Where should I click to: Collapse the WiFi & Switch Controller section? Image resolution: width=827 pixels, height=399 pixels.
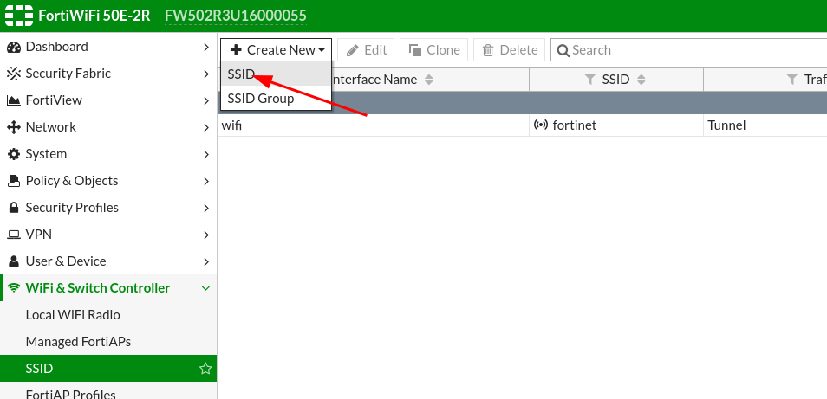tap(205, 288)
